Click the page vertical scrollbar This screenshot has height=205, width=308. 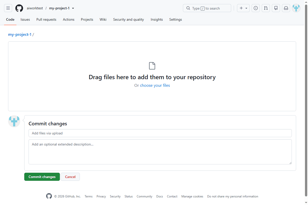tap(306, 101)
